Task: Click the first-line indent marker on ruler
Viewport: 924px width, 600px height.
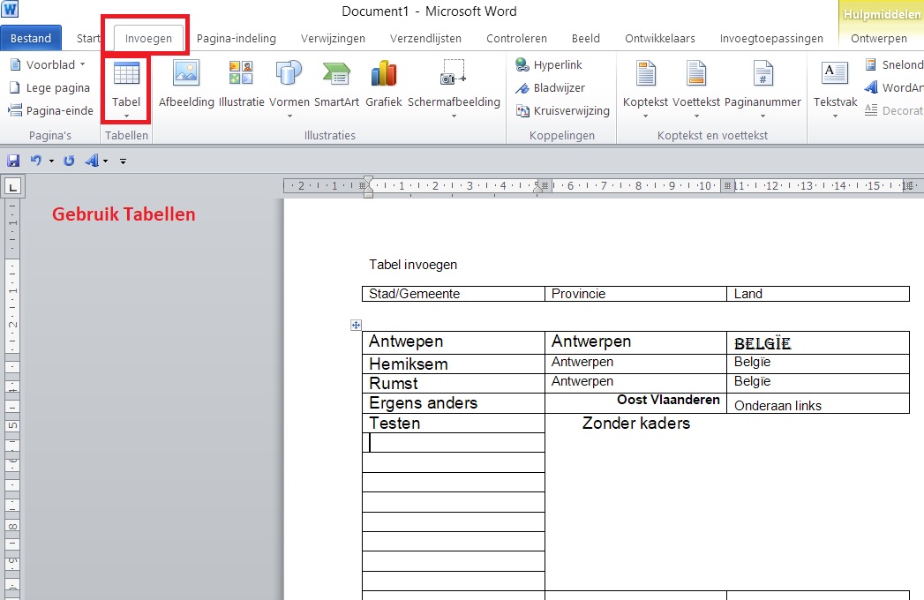Action: [368, 181]
